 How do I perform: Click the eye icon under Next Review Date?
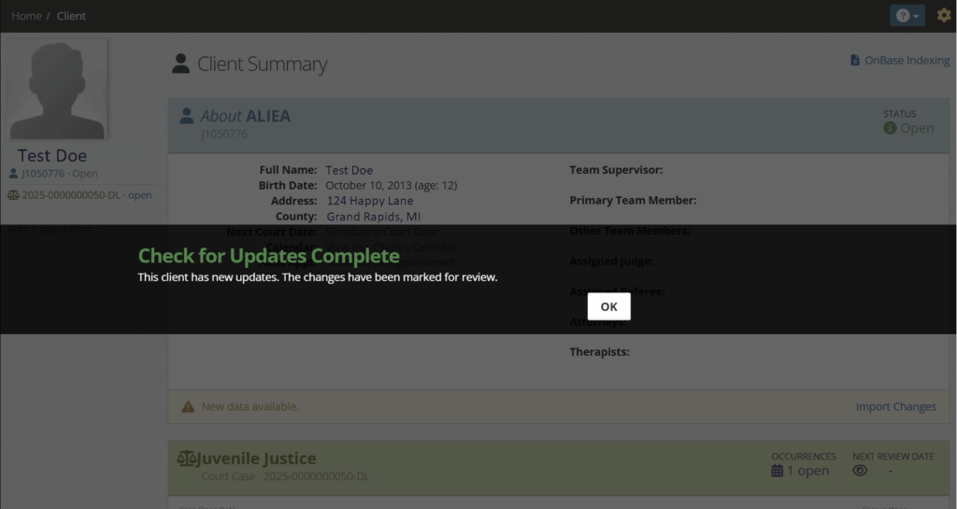pos(860,471)
